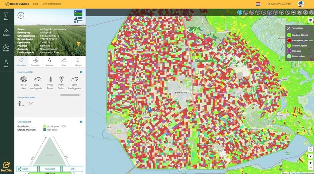
Task: Click the Factsheet button
Action: pyautogui.click(x=50, y=169)
